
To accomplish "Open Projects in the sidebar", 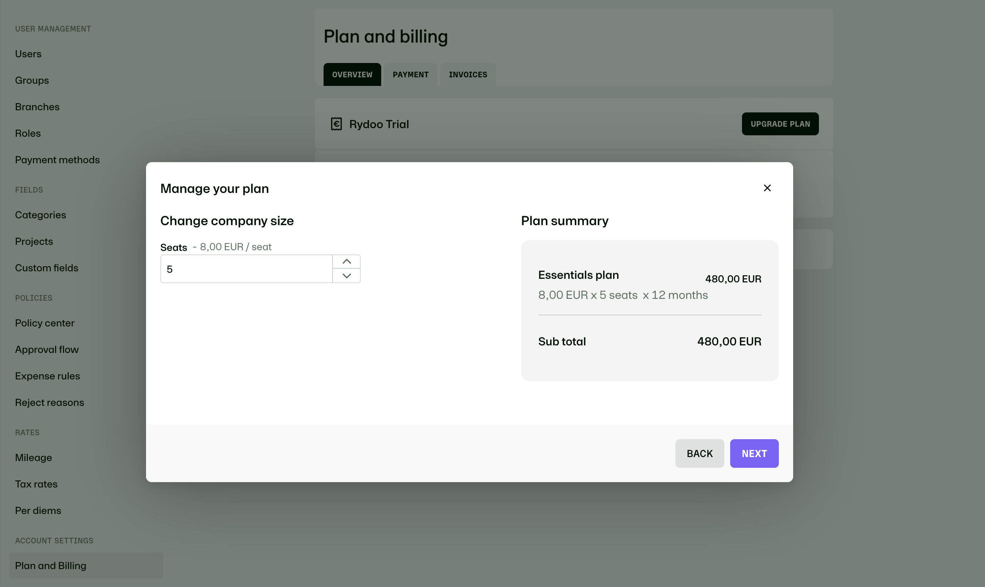I will tap(34, 241).
